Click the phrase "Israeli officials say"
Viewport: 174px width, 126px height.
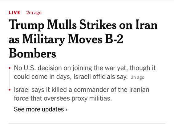100,77
